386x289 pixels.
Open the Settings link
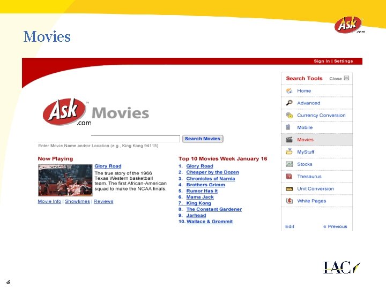[x=344, y=61]
